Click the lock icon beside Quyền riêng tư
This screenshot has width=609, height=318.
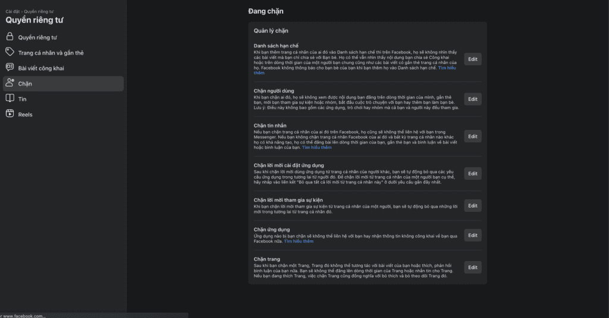point(10,37)
